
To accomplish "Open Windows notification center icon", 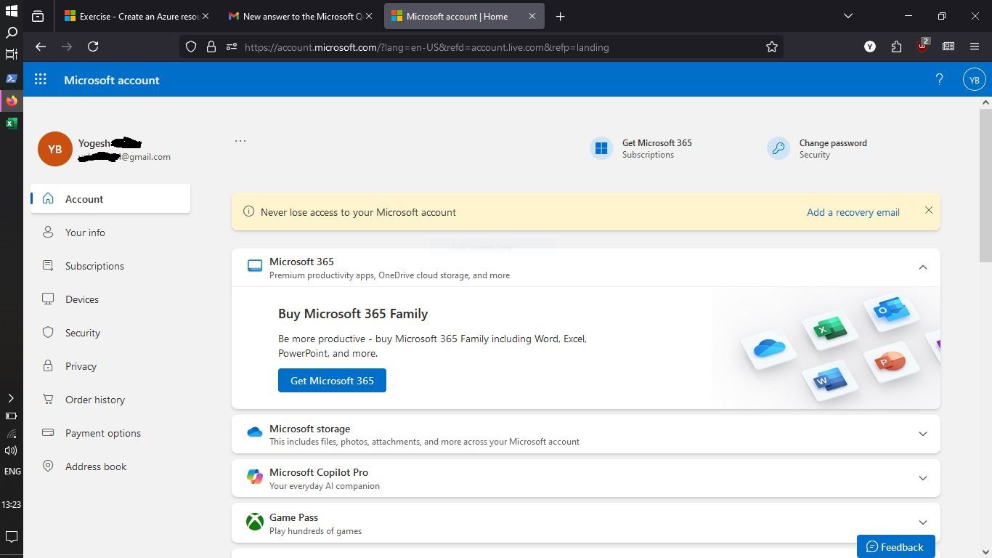I will click(x=11, y=537).
